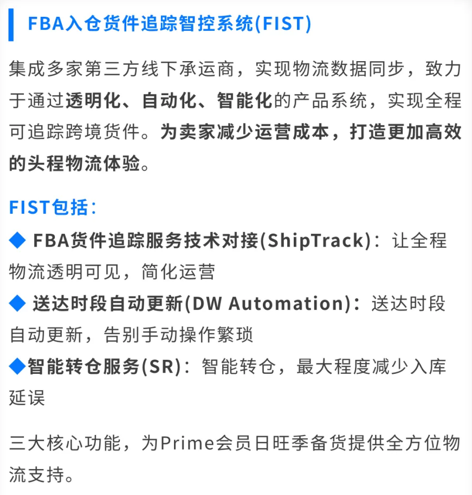Click the blue diamond before 送达时段自动更新
The image size is (472, 495).
(18, 303)
